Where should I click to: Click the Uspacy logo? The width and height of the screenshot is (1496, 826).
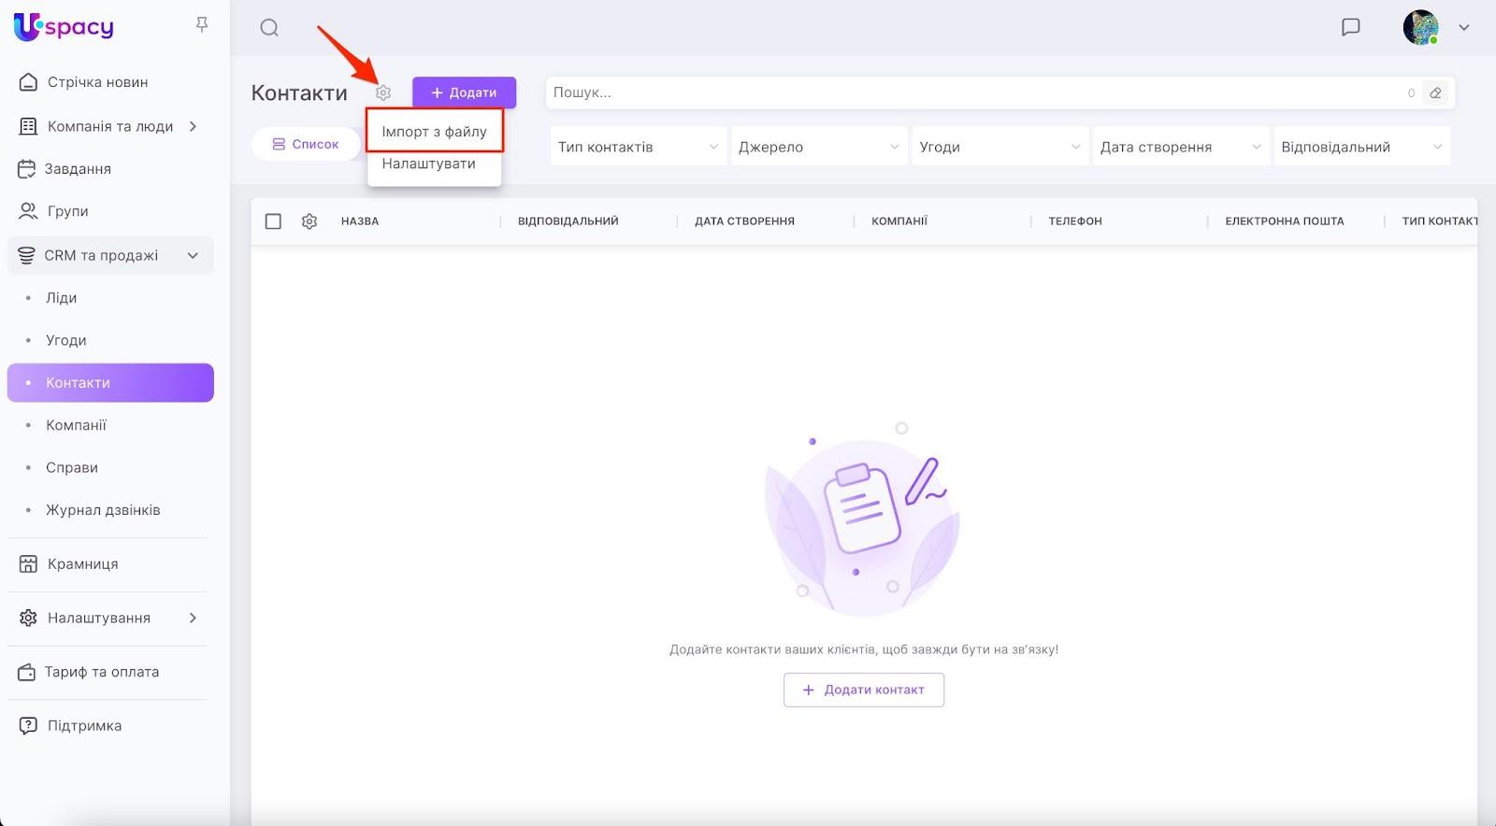click(64, 27)
